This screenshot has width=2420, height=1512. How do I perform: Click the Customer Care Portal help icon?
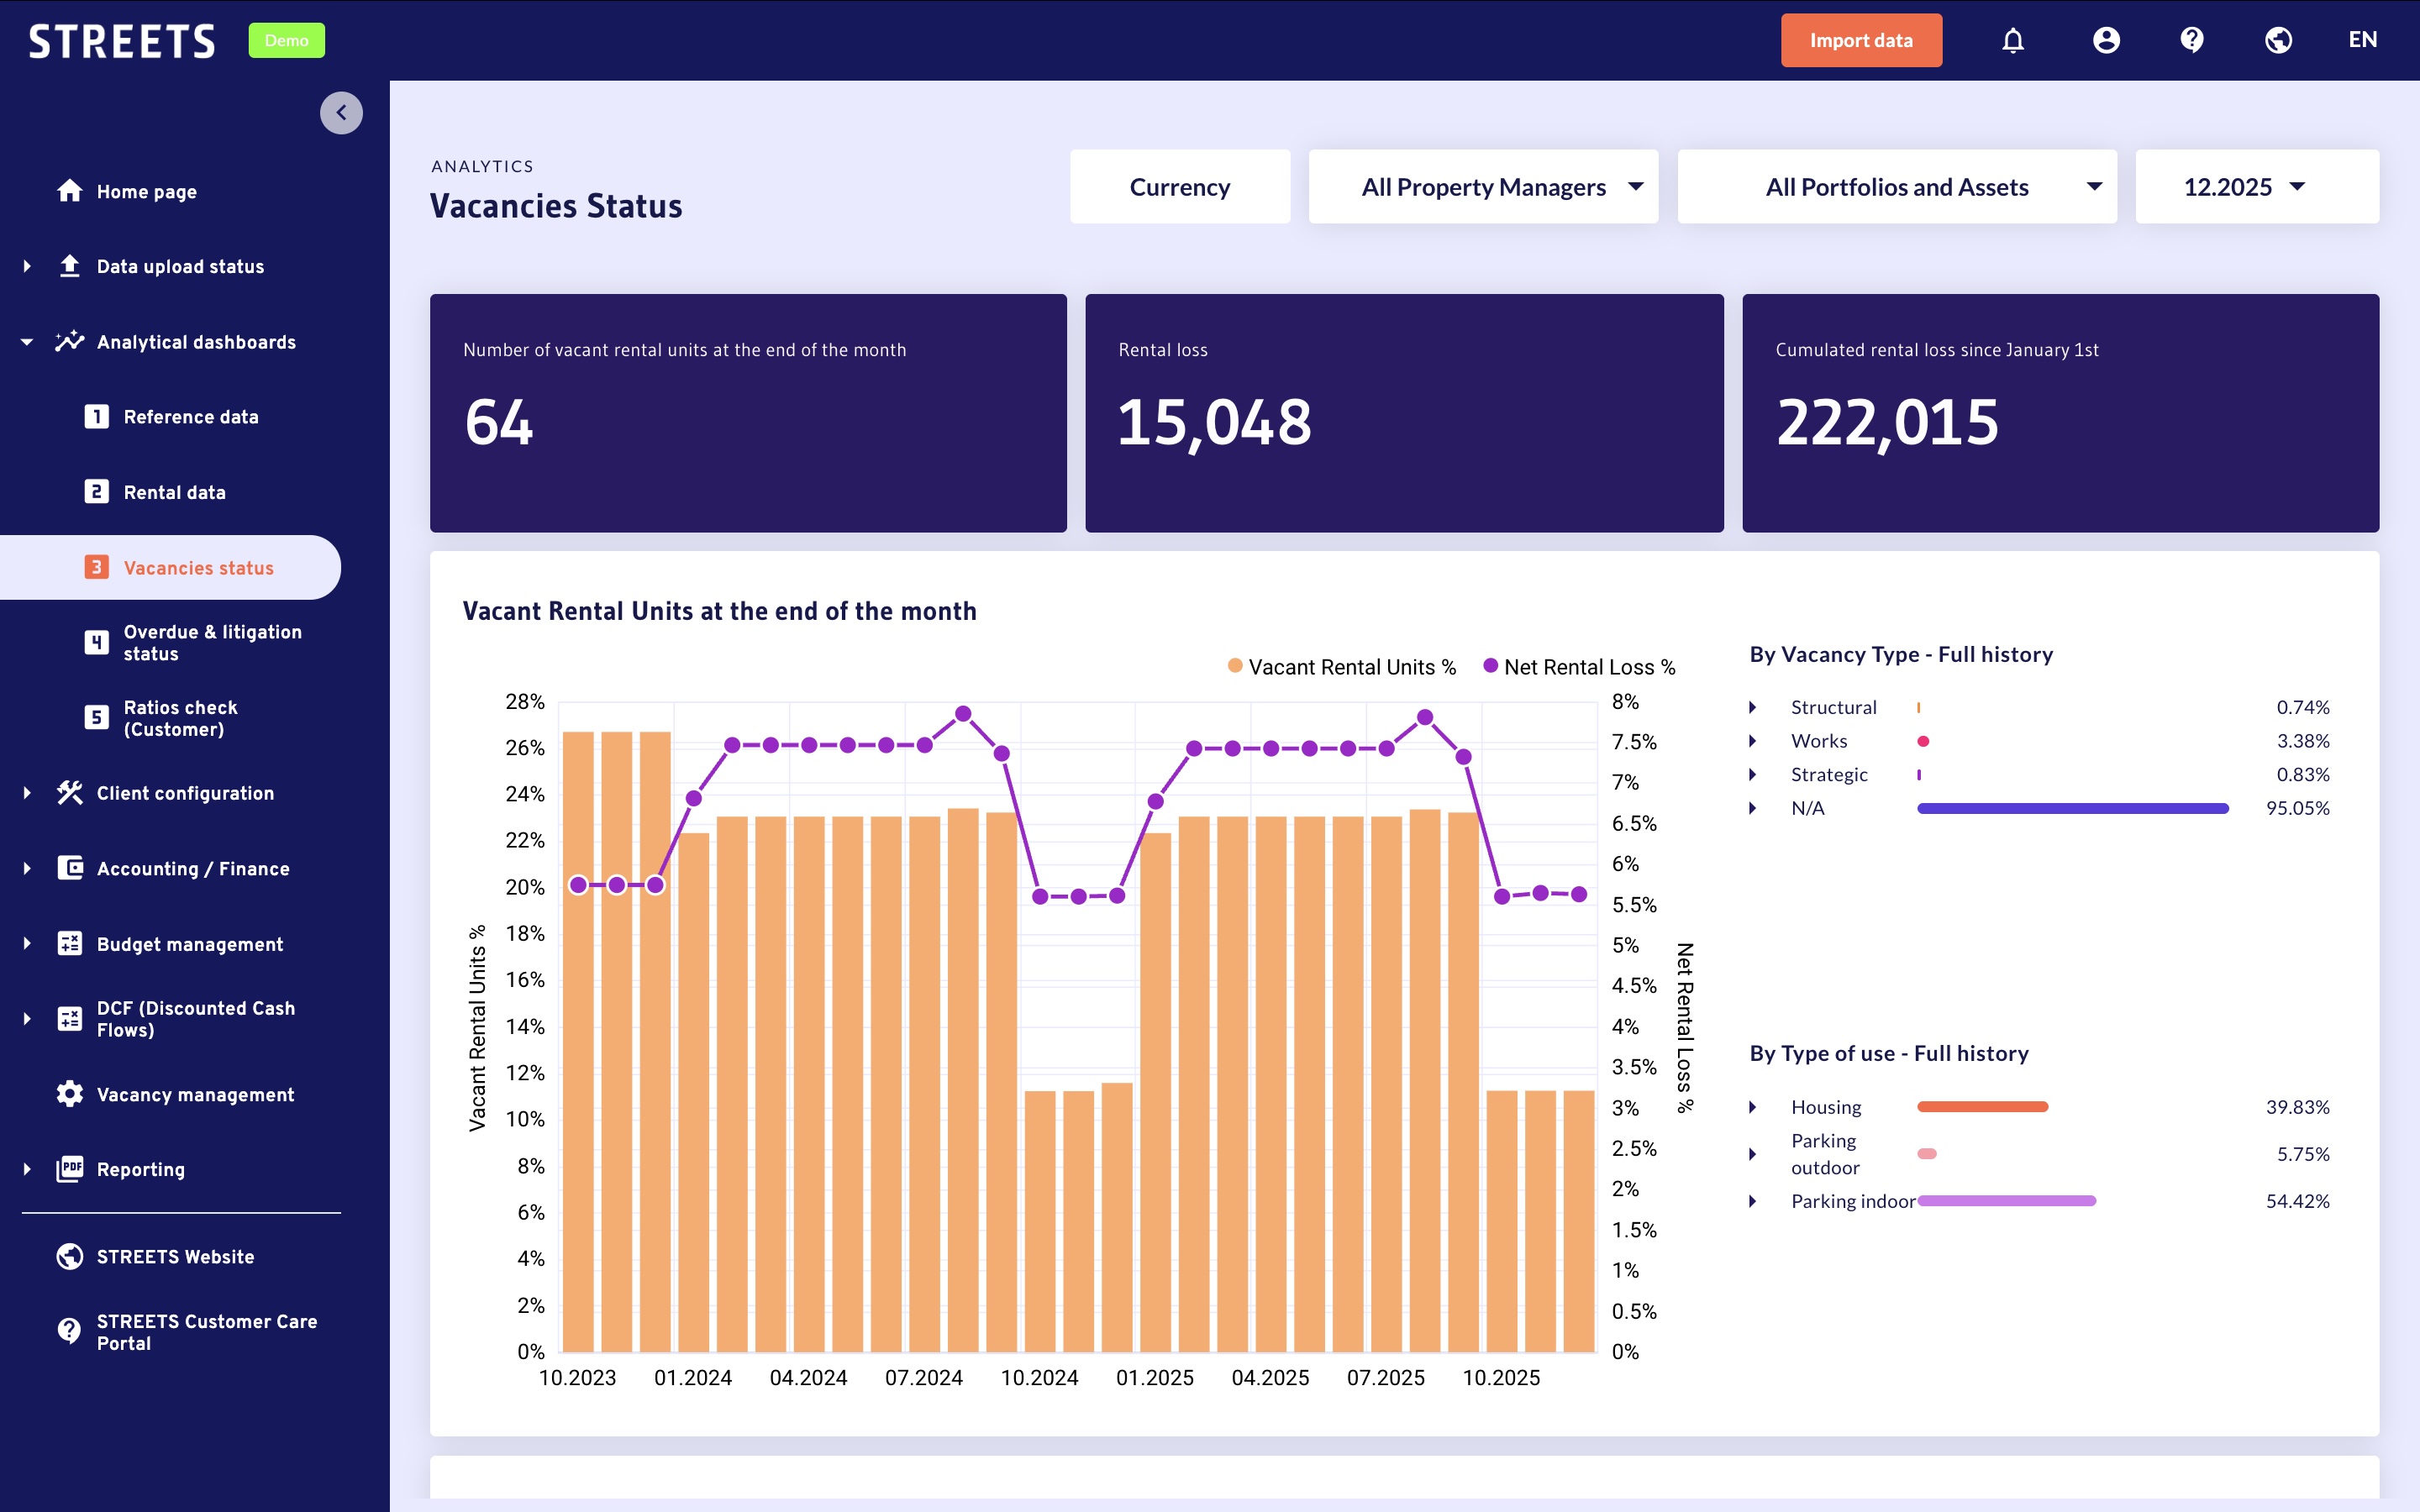pyautogui.click(x=70, y=1331)
